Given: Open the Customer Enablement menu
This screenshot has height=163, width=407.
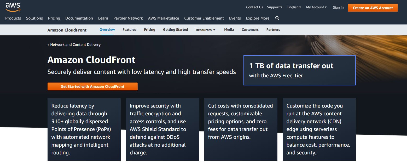Looking at the screenshot, I should pyautogui.click(x=204, y=18).
